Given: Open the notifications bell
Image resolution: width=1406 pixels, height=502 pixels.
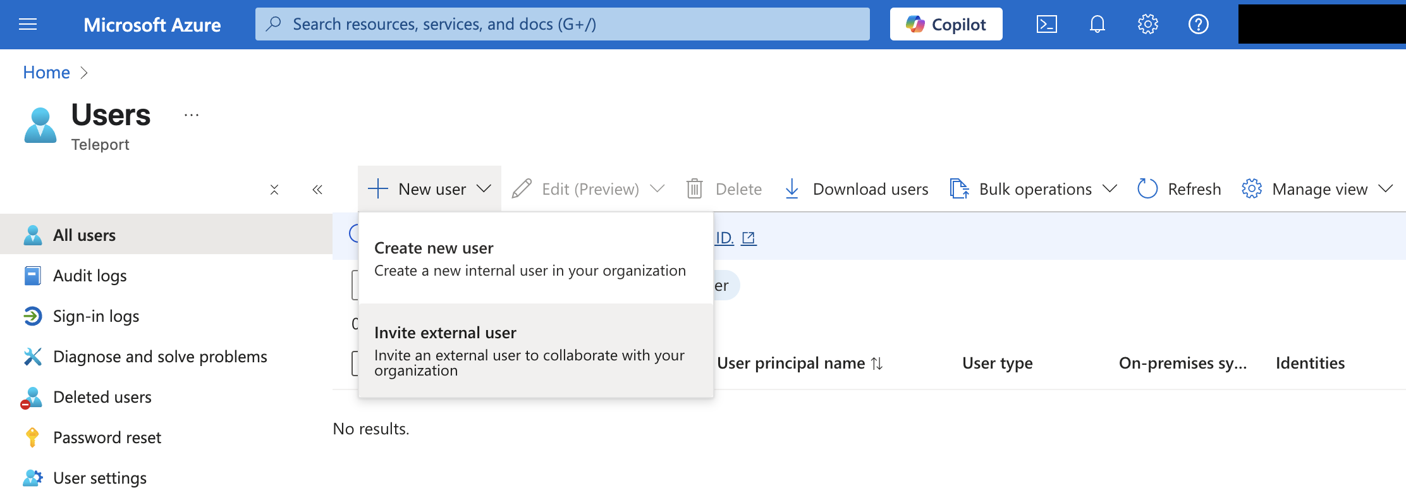Looking at the screenshot, I should [1097, 25].
